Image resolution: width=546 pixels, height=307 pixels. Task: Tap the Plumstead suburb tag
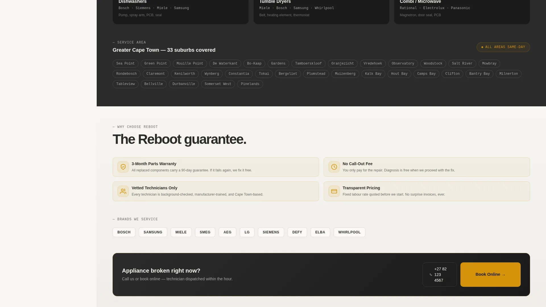tap(316, 74)
